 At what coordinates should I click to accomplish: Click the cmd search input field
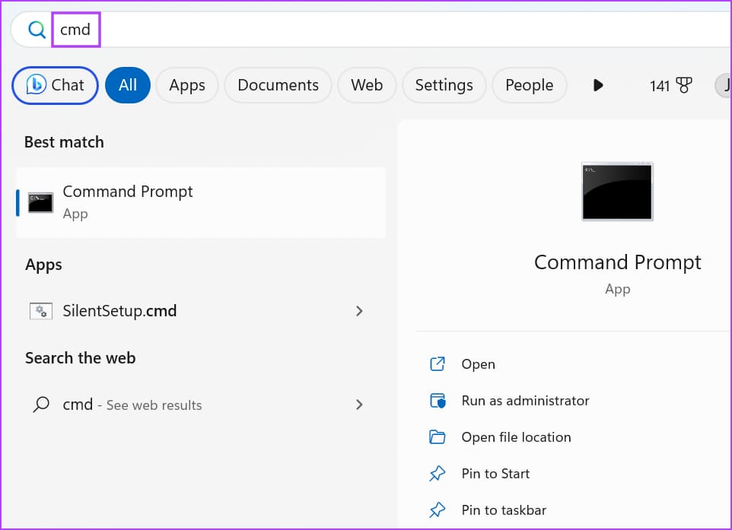pos(371,30)
